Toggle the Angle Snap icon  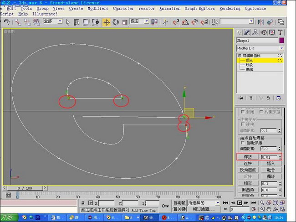click(x=185, y=22)
